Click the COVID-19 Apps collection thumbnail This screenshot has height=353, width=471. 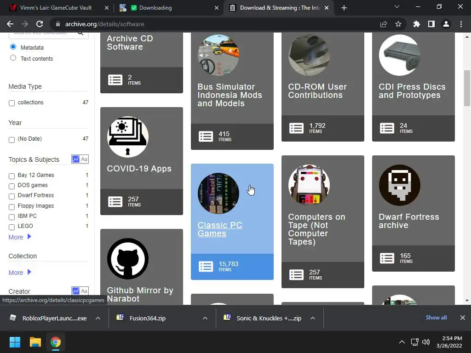128,137
